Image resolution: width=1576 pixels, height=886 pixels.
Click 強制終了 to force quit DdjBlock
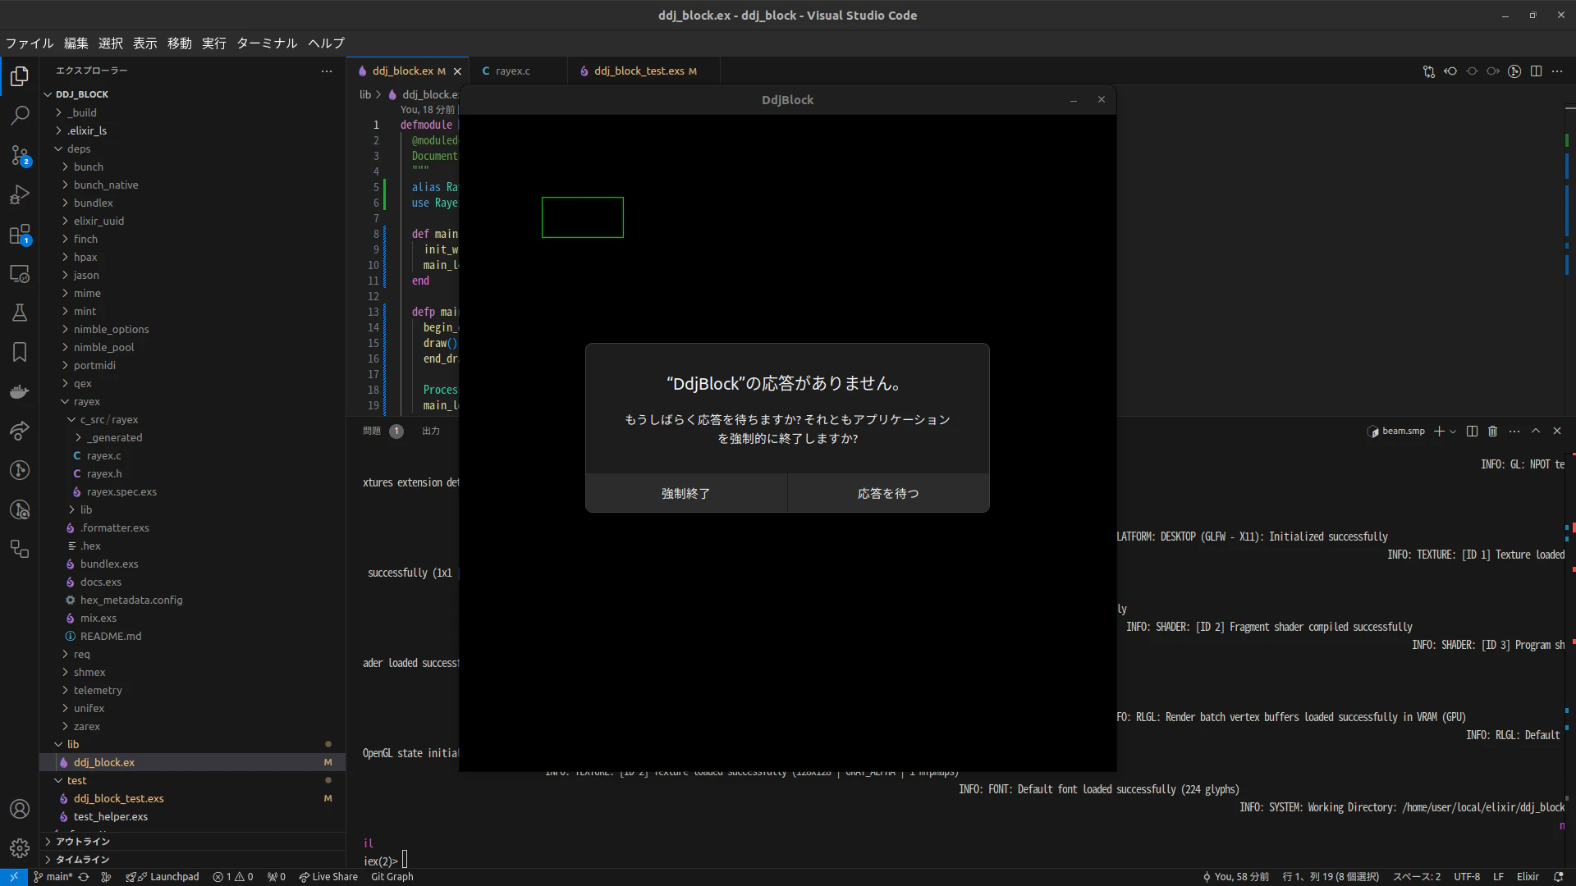click(686, 493)
